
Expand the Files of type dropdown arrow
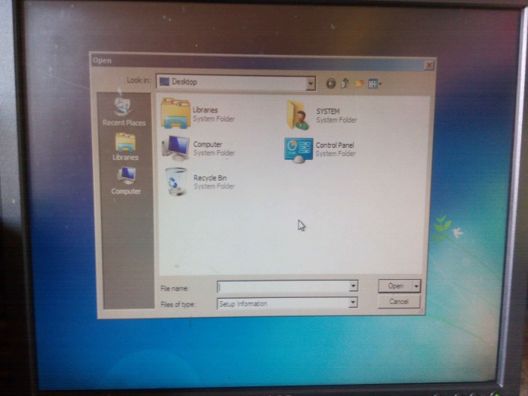(352, 302)
